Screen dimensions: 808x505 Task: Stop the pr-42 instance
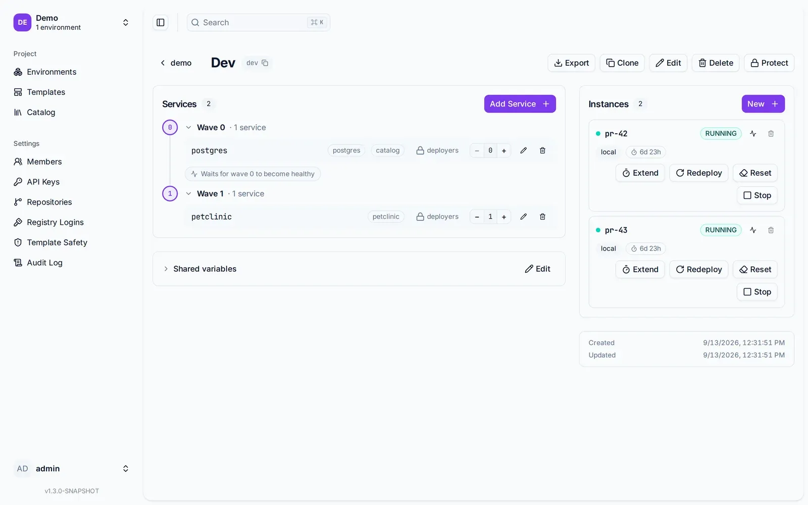pyautogui.click(x=757, y=195)
